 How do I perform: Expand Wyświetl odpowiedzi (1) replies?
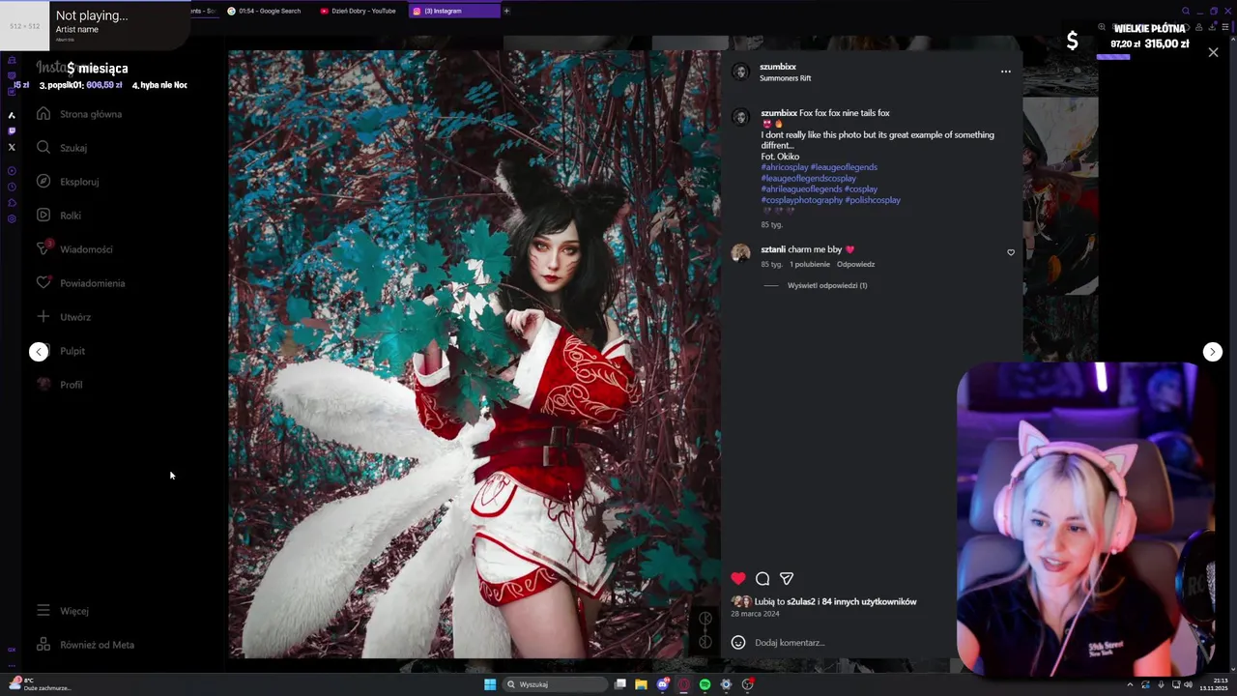pos(827,285)
